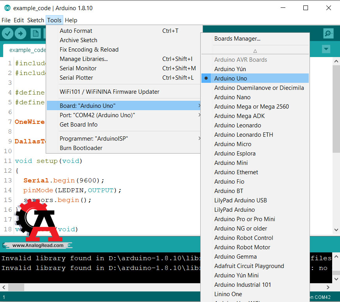The image size is (340, 302).
Task: Click console scrollbar up arrow
Action: (336, 257)
